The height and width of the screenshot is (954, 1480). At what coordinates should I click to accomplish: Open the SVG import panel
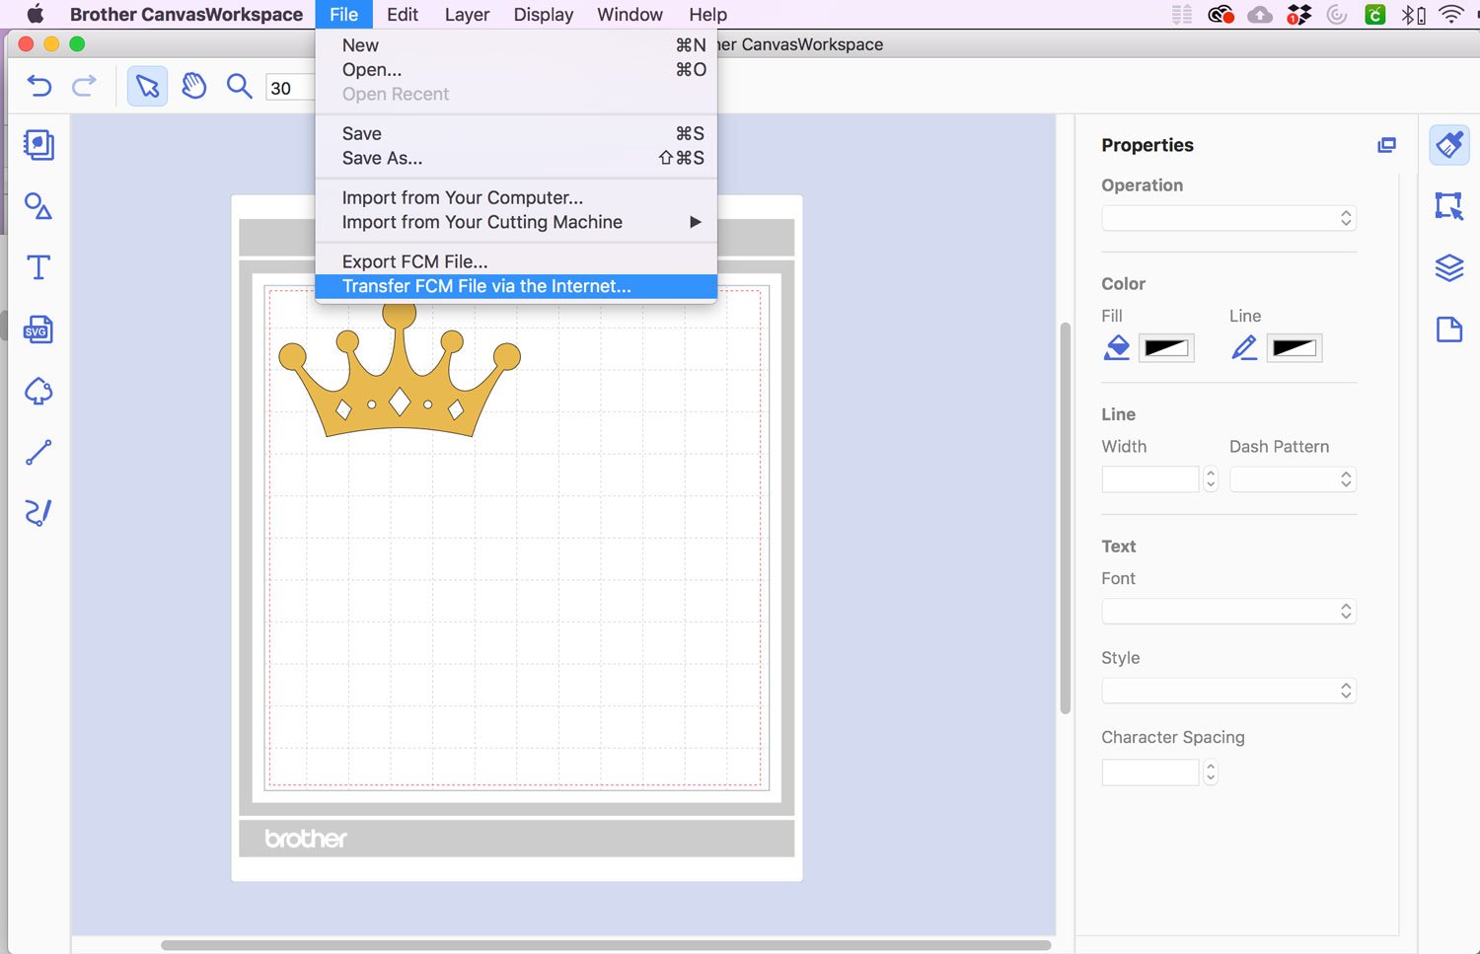click(x=37, y=330)
